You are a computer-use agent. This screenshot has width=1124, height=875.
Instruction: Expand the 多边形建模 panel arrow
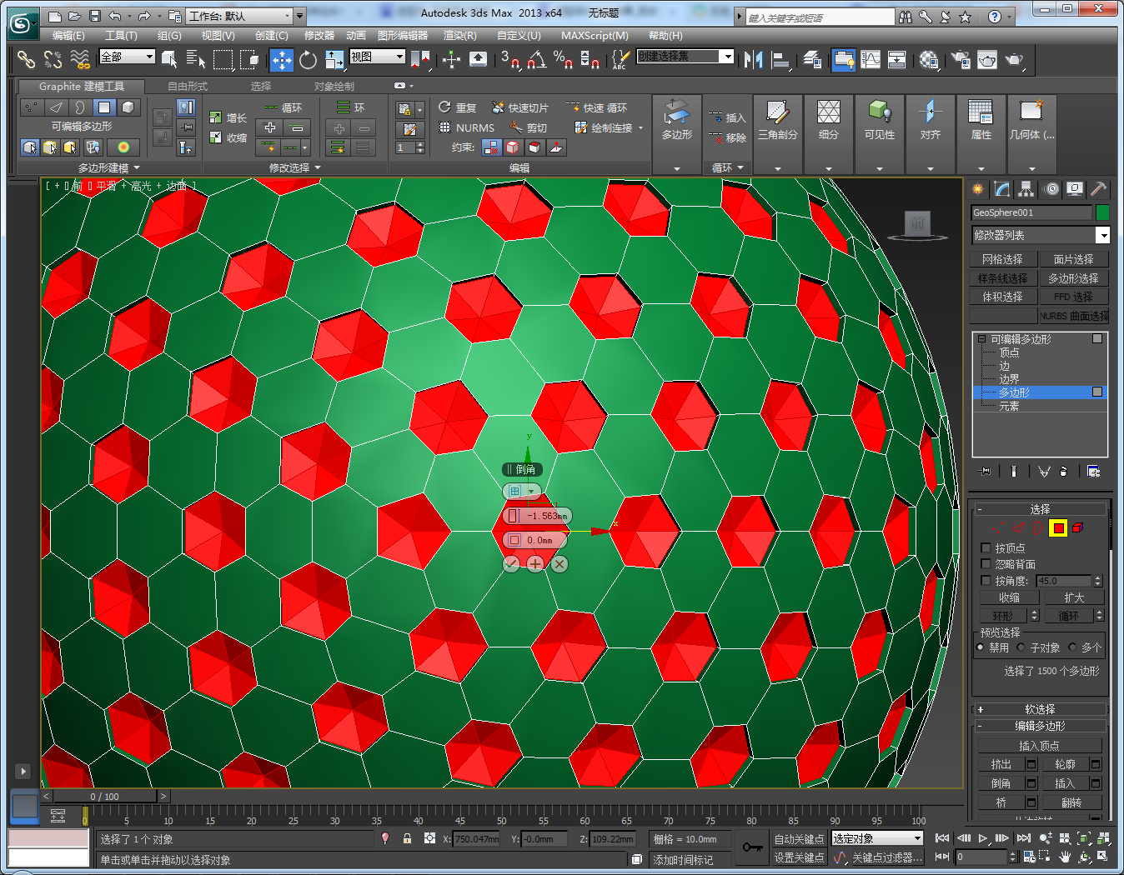(137, 168)
